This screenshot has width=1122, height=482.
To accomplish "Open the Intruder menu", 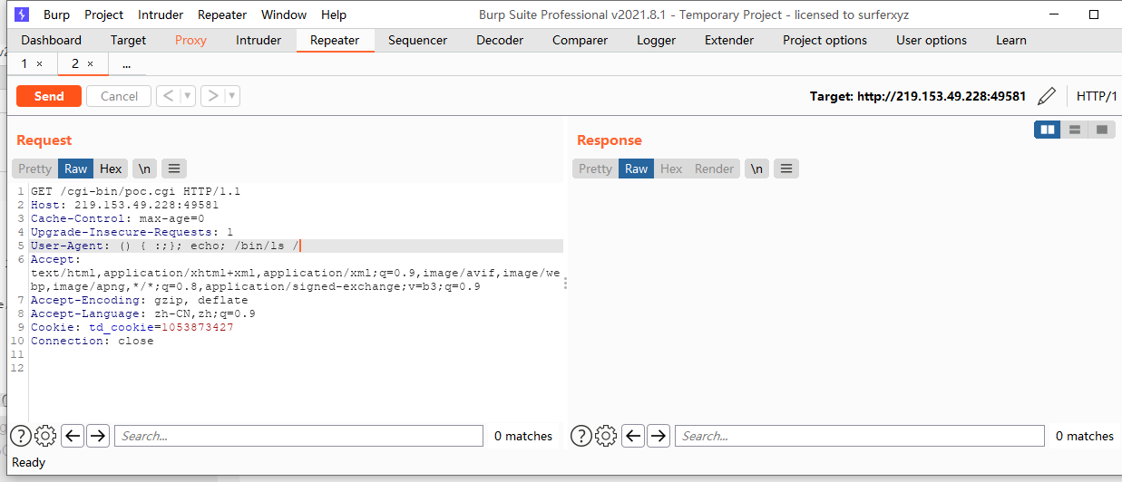I will coord(161,14).
